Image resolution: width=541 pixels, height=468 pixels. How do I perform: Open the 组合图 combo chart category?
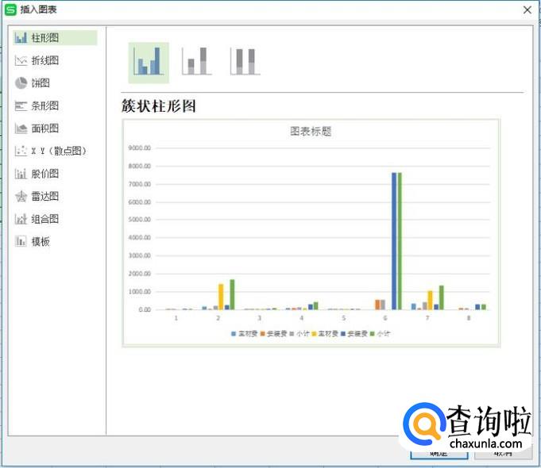pos(37,219)
